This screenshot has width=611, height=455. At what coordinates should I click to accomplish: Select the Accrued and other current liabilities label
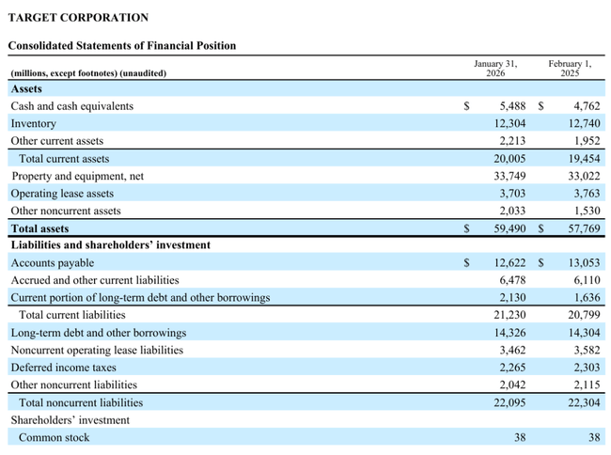(x=94, y=280)
